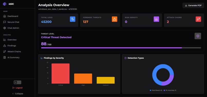The image size is (207, 97).
Task: Click the red Critical bar
Action: [60, 73]
